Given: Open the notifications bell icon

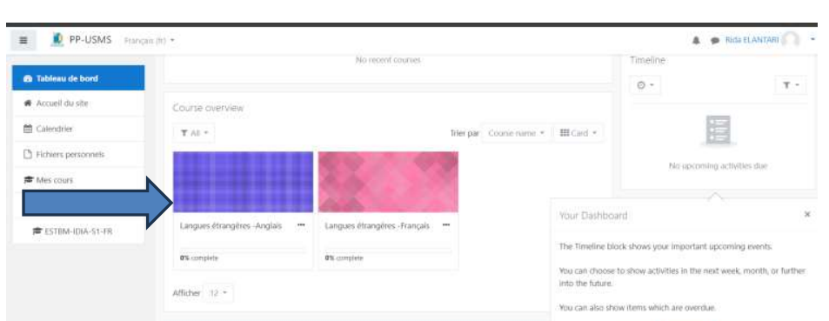Looking at the screenshot, I should 696,41.
